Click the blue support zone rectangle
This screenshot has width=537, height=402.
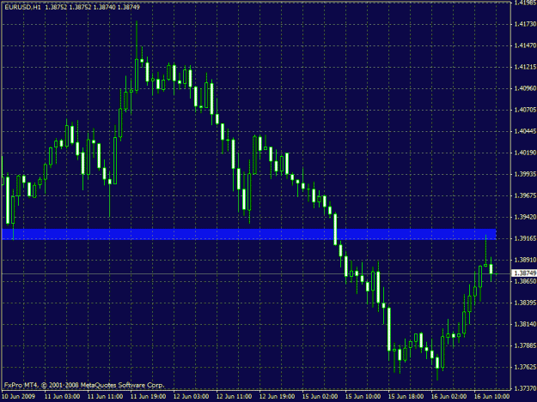click(249, 234)
